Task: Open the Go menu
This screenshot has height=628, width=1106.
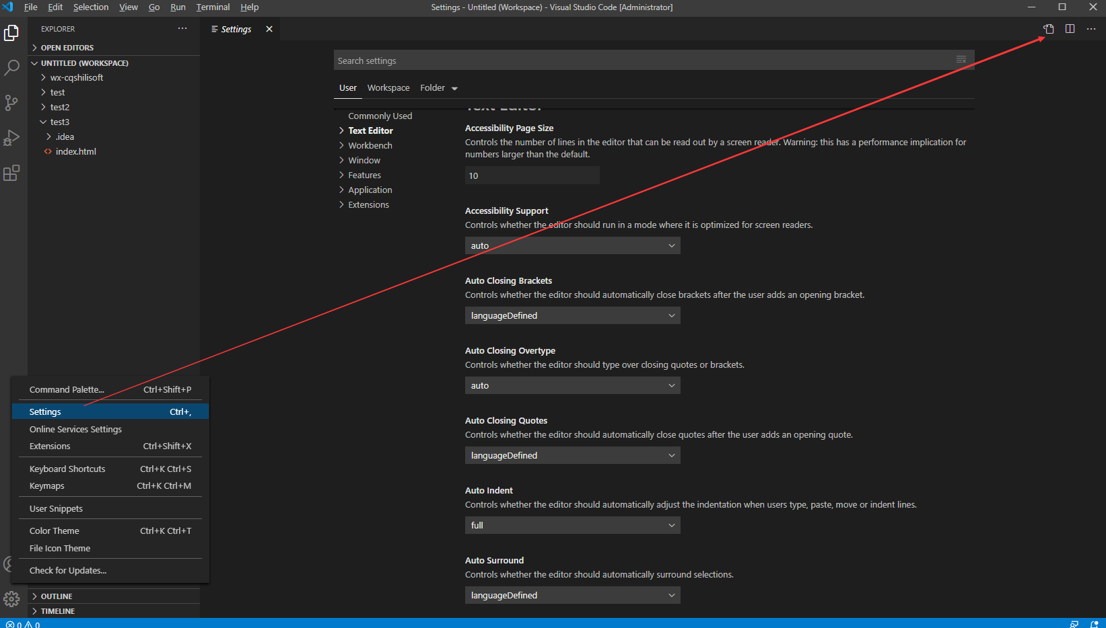Action: [x=154, y=7]
